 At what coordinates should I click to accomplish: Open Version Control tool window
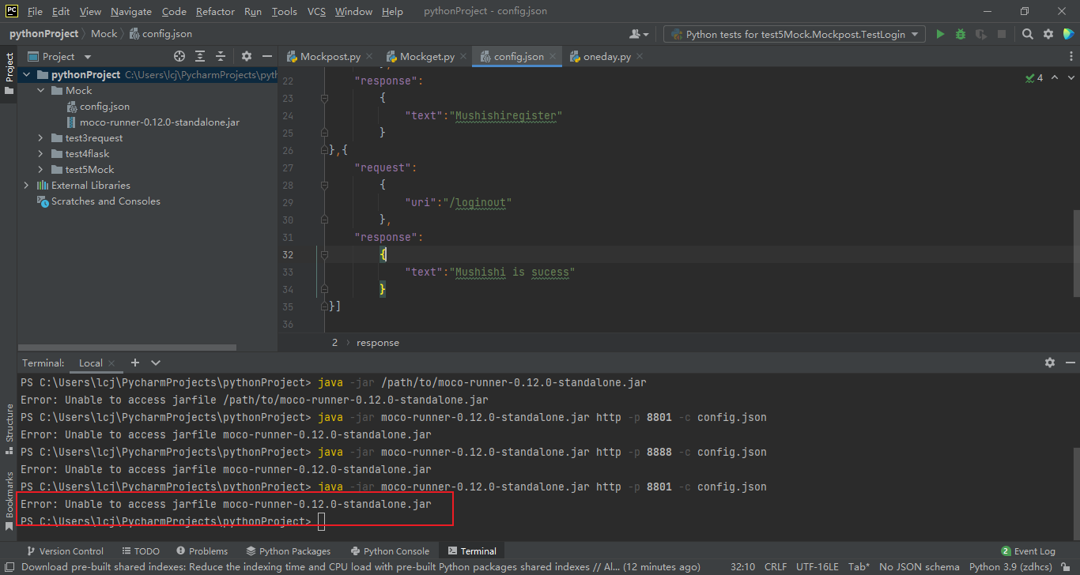[x=65, y=551]
